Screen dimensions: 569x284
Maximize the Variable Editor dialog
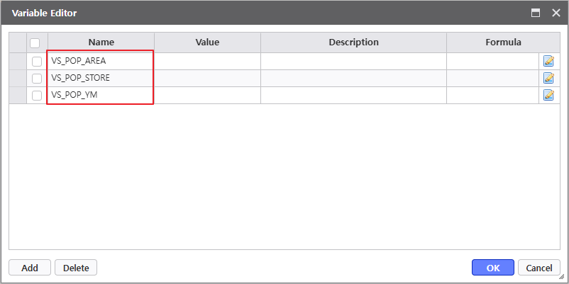(x=536, y=13)
